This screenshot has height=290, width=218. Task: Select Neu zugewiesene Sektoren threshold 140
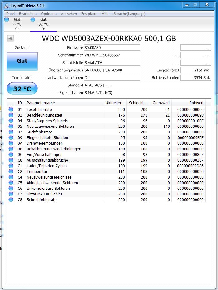166,127
